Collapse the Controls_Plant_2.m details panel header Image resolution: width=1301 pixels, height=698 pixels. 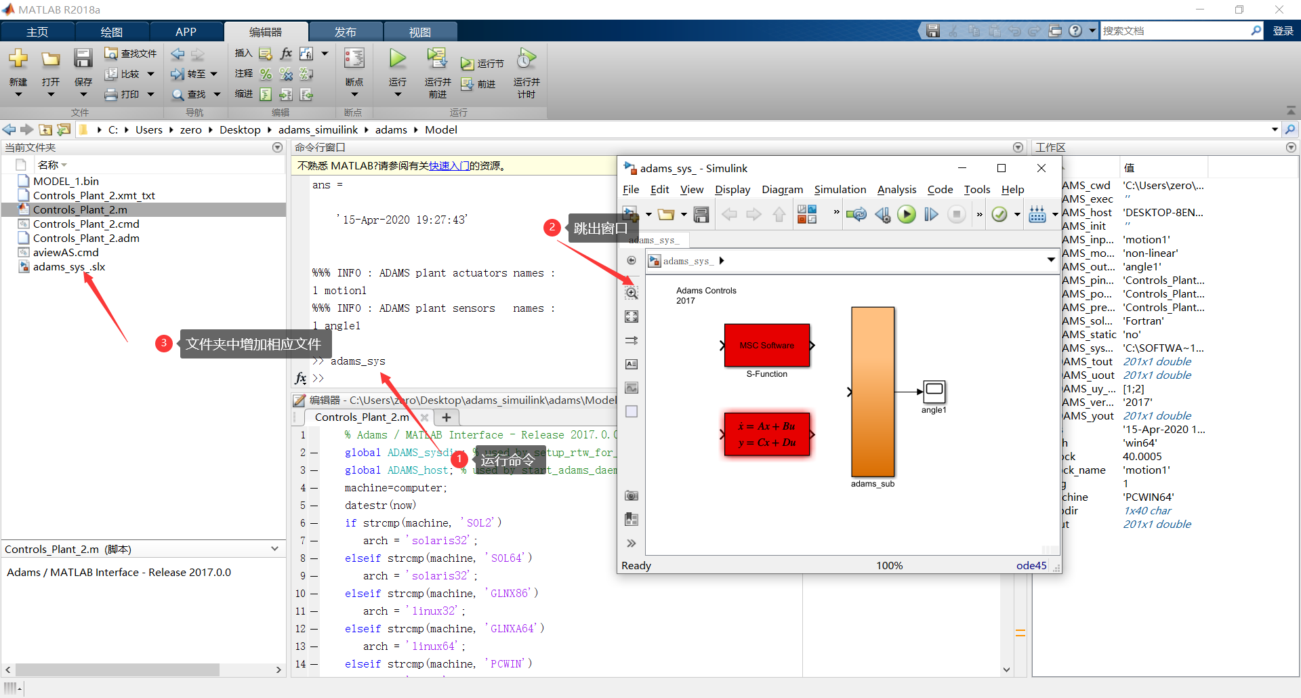pyautogui.click(x=274, y=549)
